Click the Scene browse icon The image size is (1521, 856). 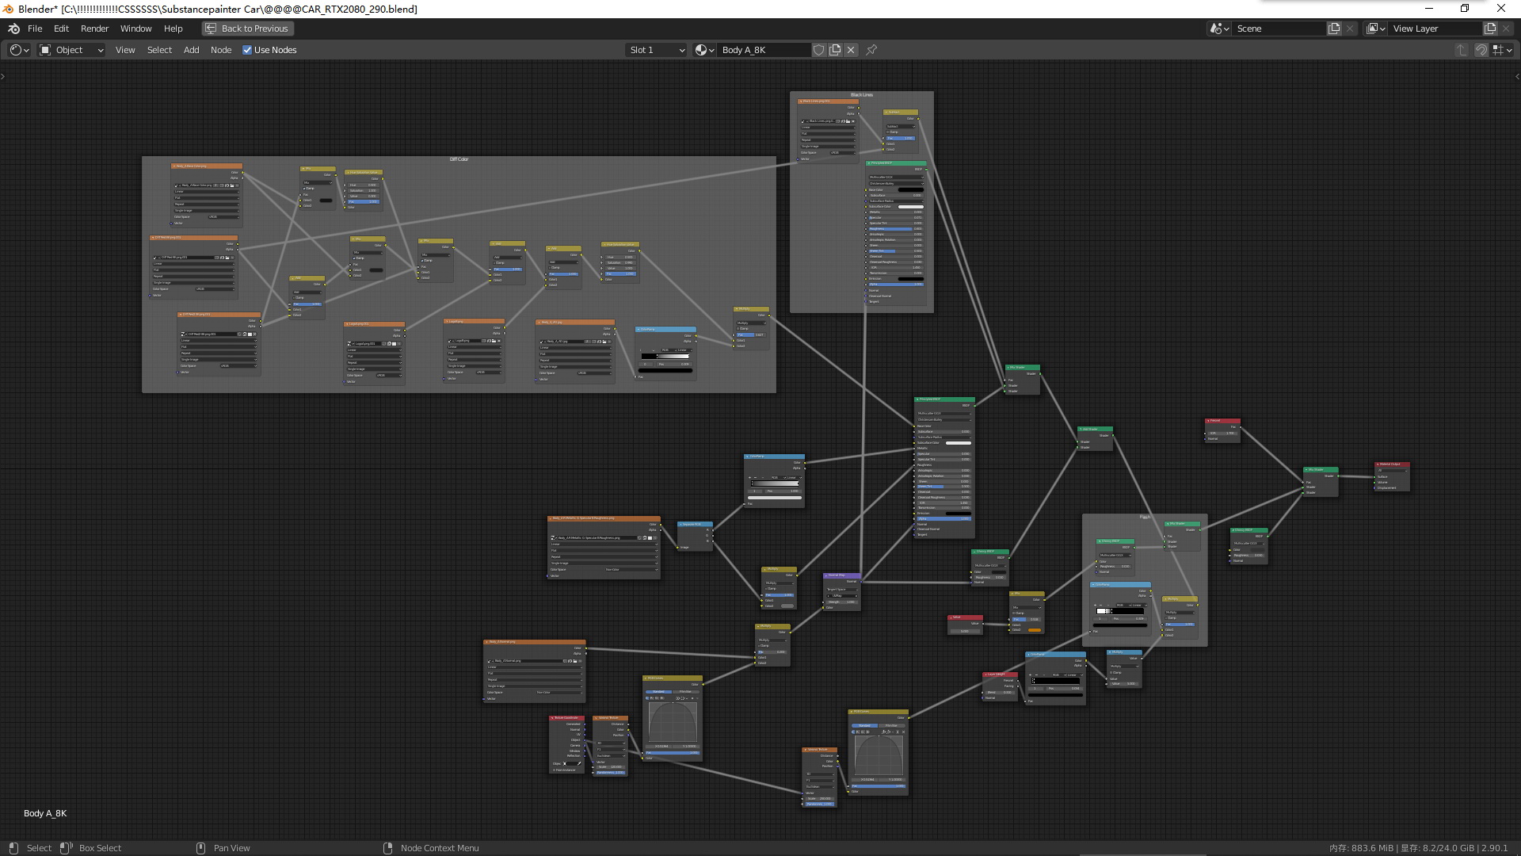tap(1220, 29)
